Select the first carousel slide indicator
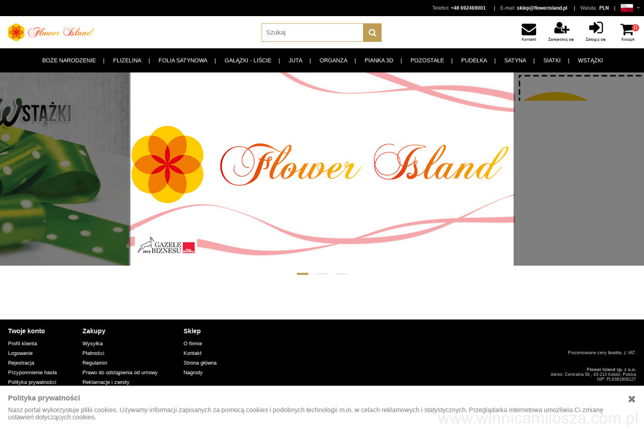644x429 pixels. pyautogui.click(x=303, y=274)
